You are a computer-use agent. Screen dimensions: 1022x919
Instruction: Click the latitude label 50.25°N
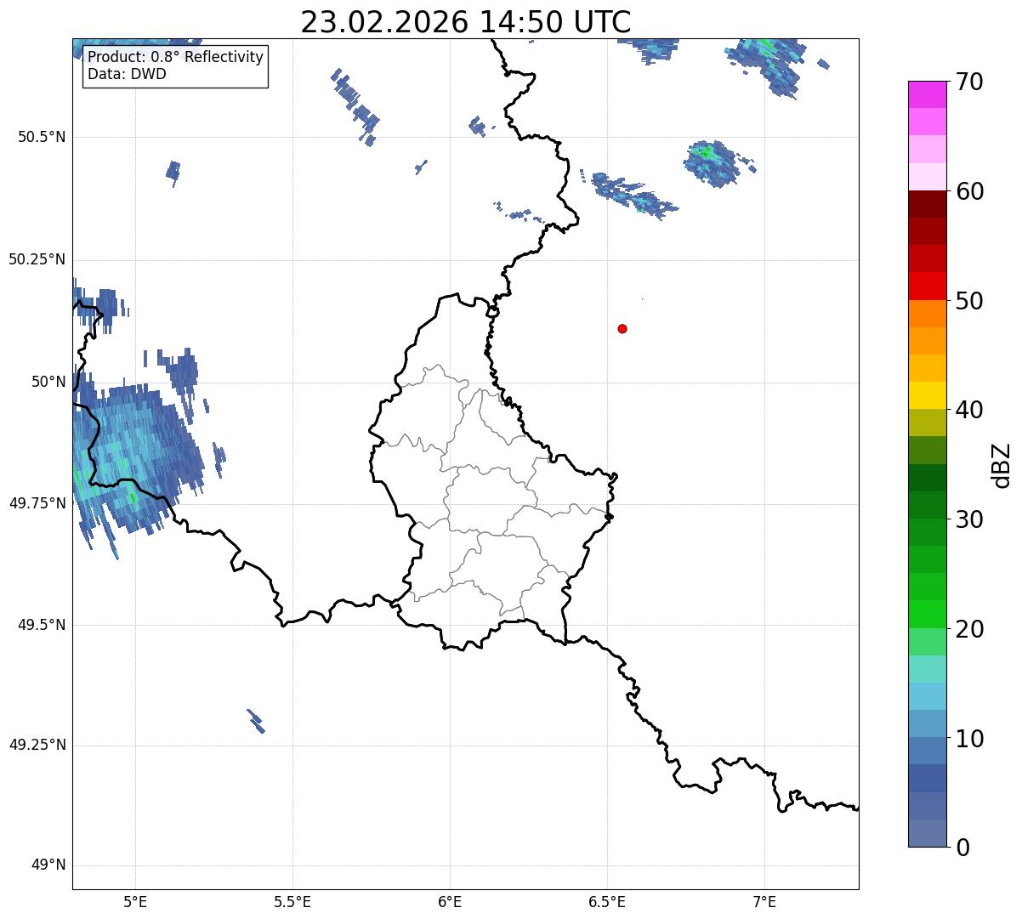pyautogui.click(x=37, y=259)
